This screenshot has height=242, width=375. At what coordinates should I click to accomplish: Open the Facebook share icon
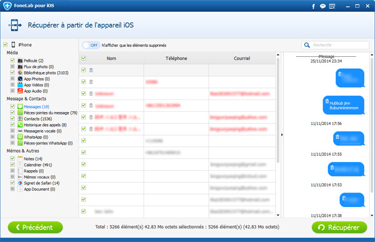tap(313, 6)
